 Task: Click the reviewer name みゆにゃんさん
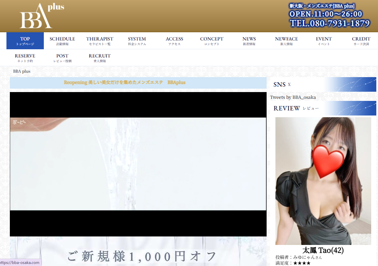pyautogui.click(x=308, y=257)
